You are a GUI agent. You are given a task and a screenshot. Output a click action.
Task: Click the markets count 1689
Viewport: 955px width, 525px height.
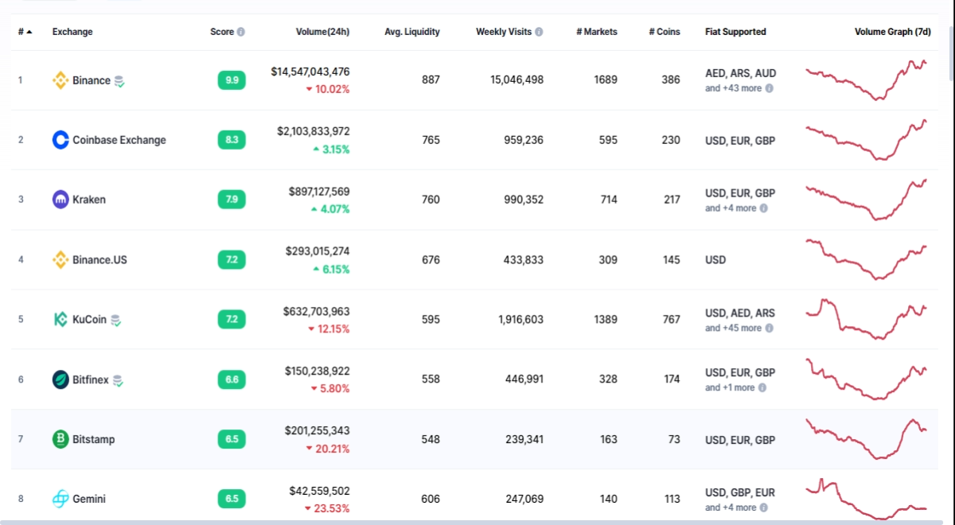tap(606, 80)
